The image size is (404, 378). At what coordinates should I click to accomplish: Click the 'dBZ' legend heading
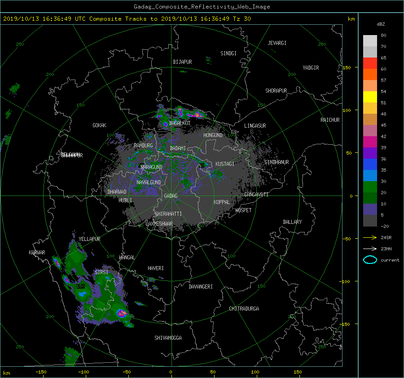coord(381,24)
